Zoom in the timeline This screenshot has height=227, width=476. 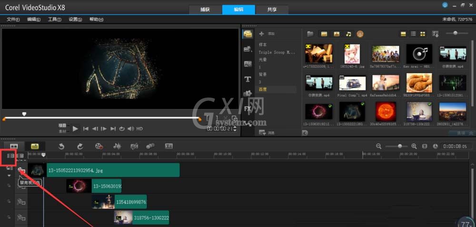pos(414,146)
